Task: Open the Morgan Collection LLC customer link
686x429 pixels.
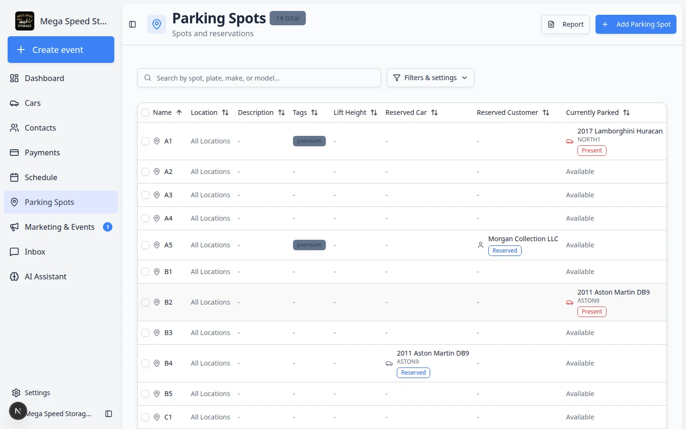Action: 523,239
